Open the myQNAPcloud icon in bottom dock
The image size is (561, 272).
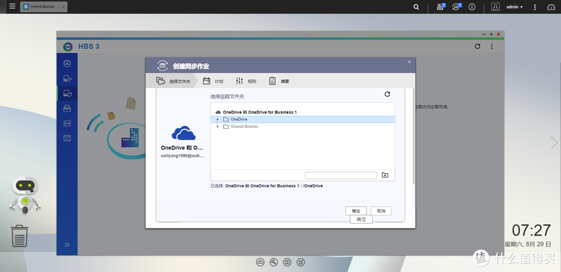click(260, 262)
